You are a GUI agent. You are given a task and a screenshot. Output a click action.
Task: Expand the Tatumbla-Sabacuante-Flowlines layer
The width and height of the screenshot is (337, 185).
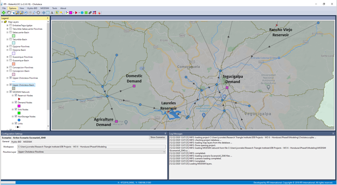(8, 29)
